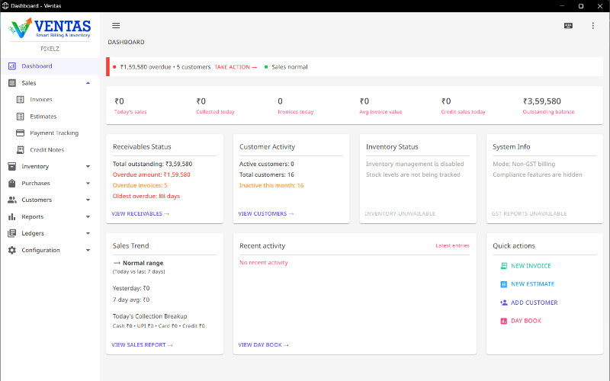Click 'Sales normal' status text
The height and width of the screenshot is (381, 610).
[x=290, y=67]
